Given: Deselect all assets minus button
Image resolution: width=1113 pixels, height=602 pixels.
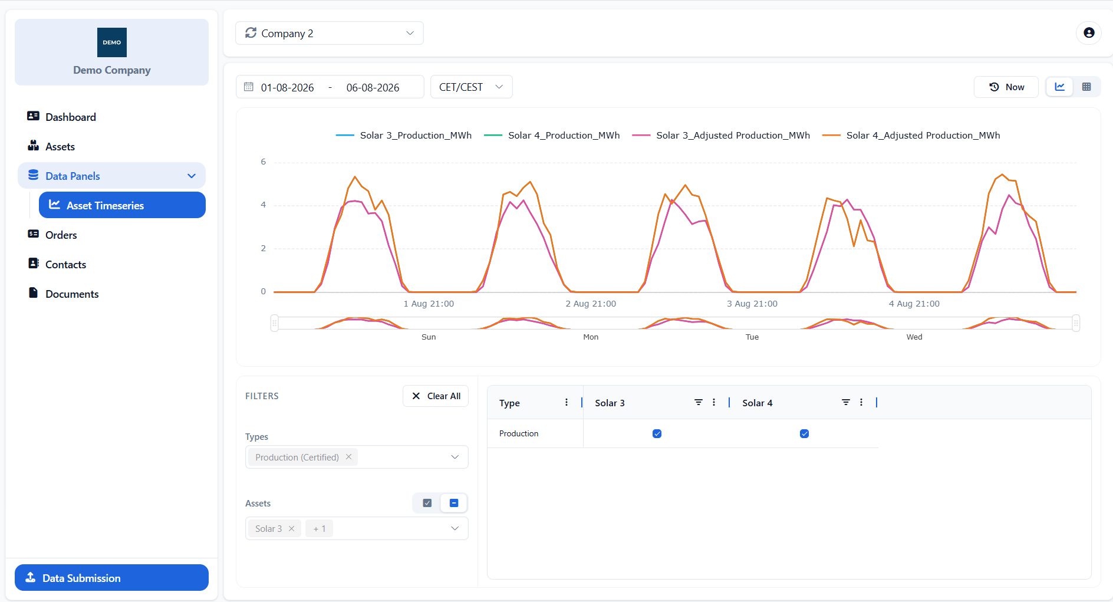Looking at the screenshot, I should [454, 503].
